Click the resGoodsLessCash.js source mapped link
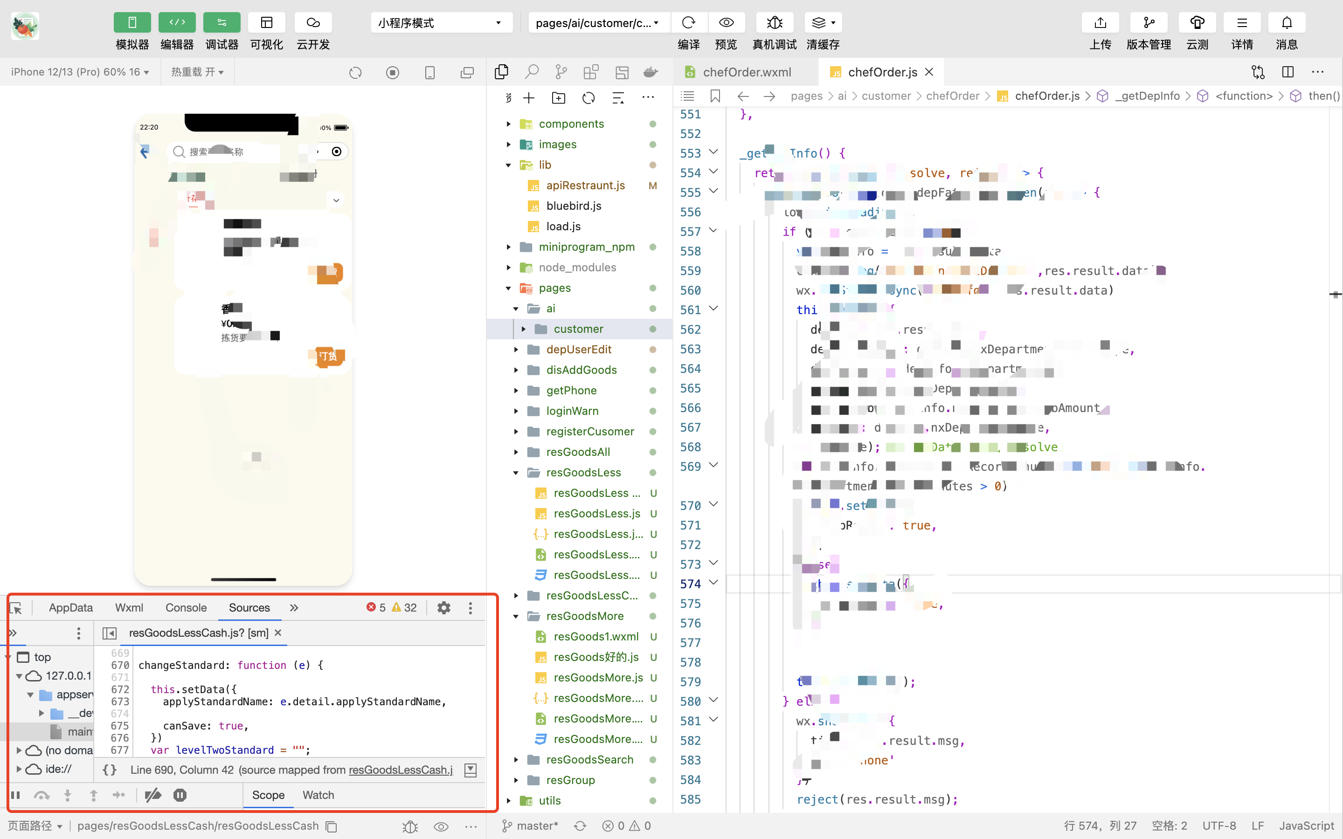 [x=400, y=770]
